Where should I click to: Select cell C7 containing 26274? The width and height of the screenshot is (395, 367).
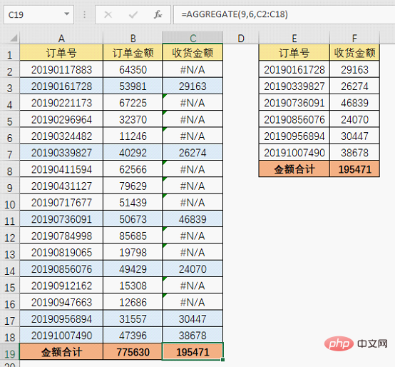193,153
